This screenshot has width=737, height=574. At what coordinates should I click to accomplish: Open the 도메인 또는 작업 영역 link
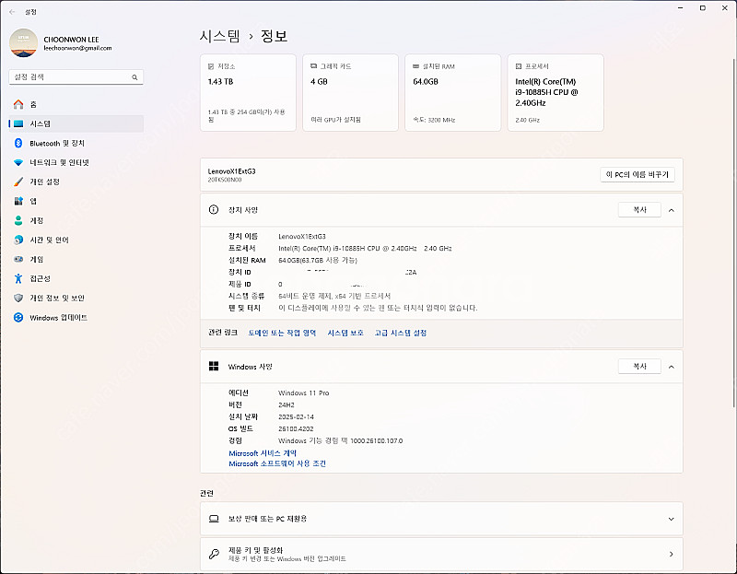pyautogui.click(x=282, y=333)
